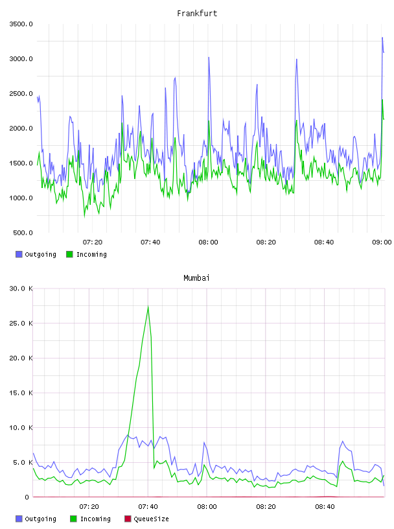The height and width of the screenshot is (529, 394).
Task: Select the Incoming label in Mumbai legend
Action: pyautogui.click(x=95, y=519)
